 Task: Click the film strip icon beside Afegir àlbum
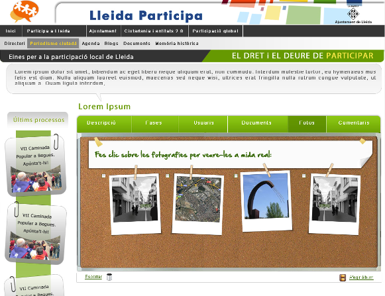point(343,277)
